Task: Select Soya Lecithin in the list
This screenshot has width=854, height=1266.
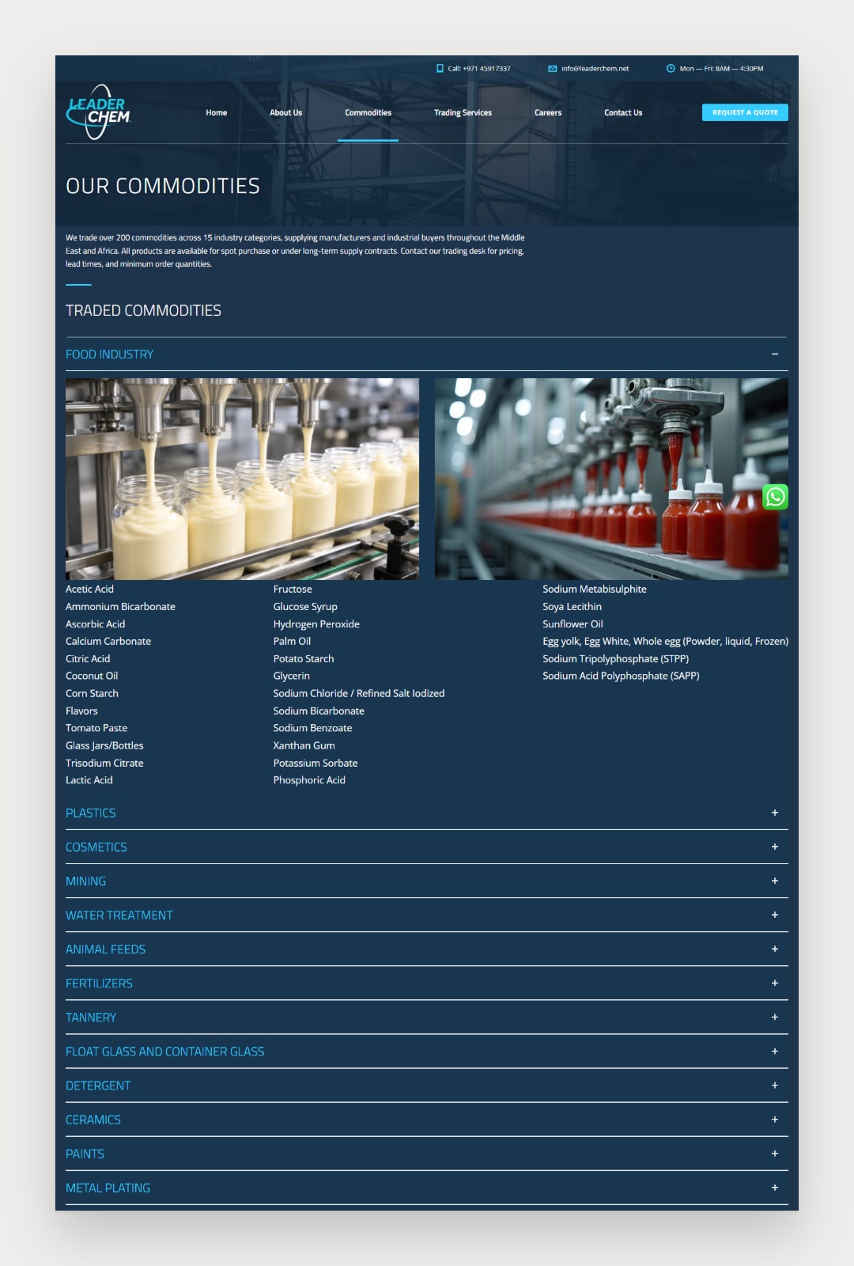Action: (x=572, y=606)
